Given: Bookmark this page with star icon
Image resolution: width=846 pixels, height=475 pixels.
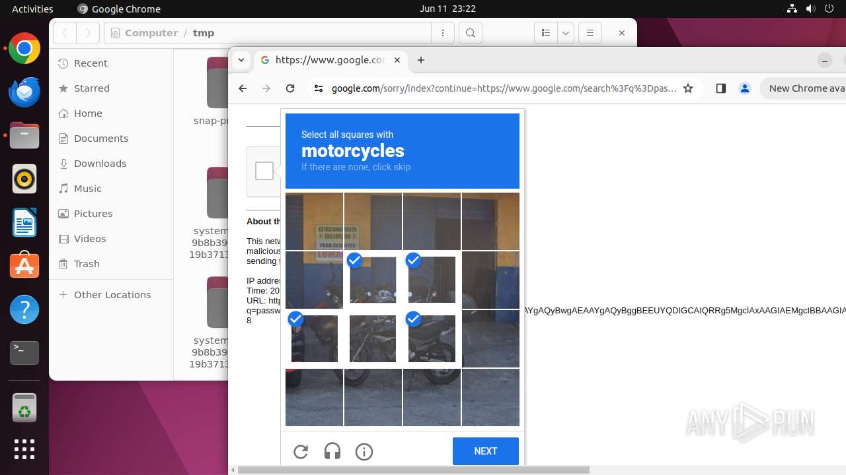Looking at the screenshot, I should [x=688, y=88].
